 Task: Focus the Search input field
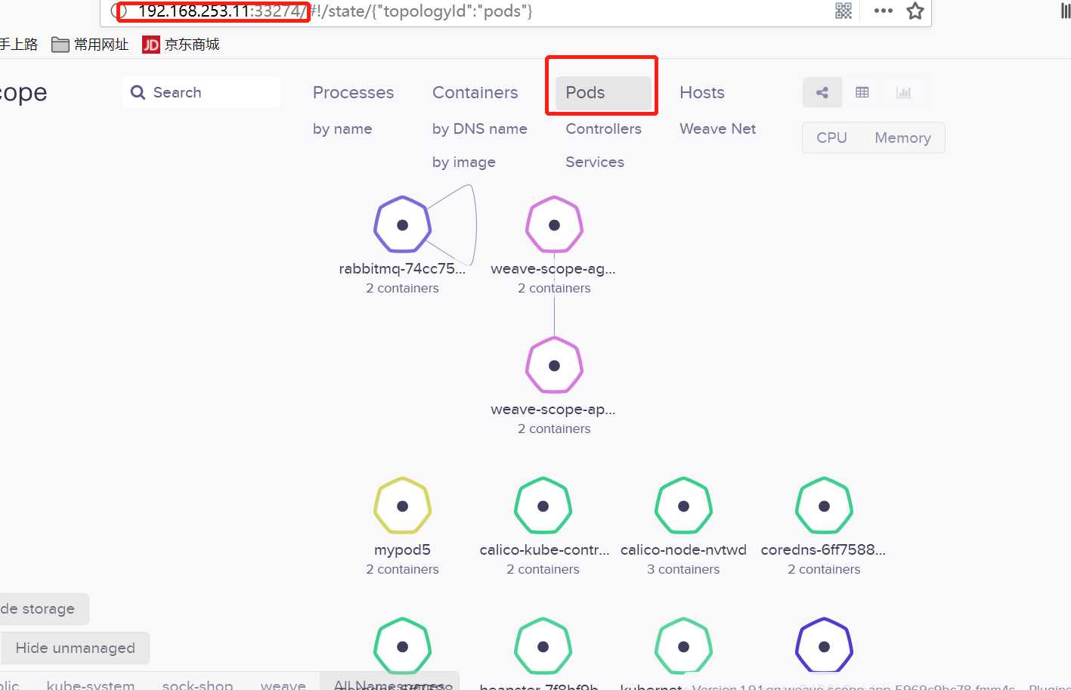tap(201, 92)
